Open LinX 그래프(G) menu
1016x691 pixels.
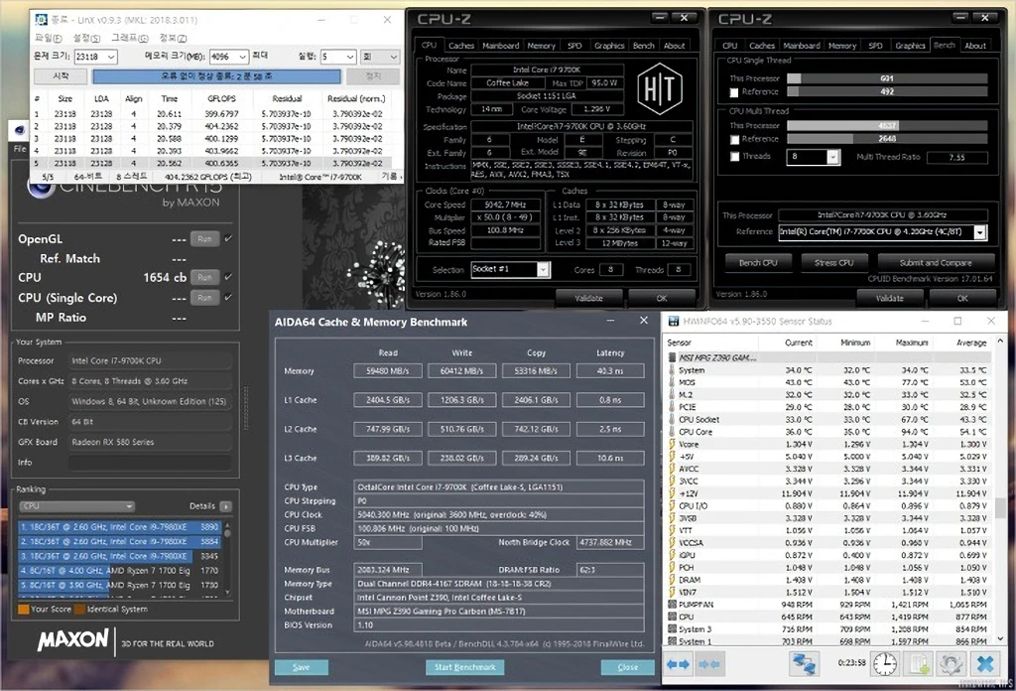point(130,39)
